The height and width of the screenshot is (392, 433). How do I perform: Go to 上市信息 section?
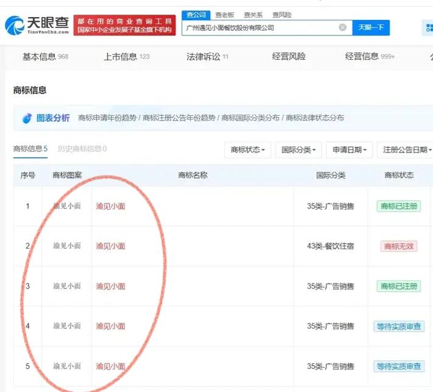tap(127, 57)
